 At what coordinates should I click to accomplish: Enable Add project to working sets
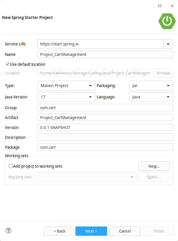coord(10,166)
